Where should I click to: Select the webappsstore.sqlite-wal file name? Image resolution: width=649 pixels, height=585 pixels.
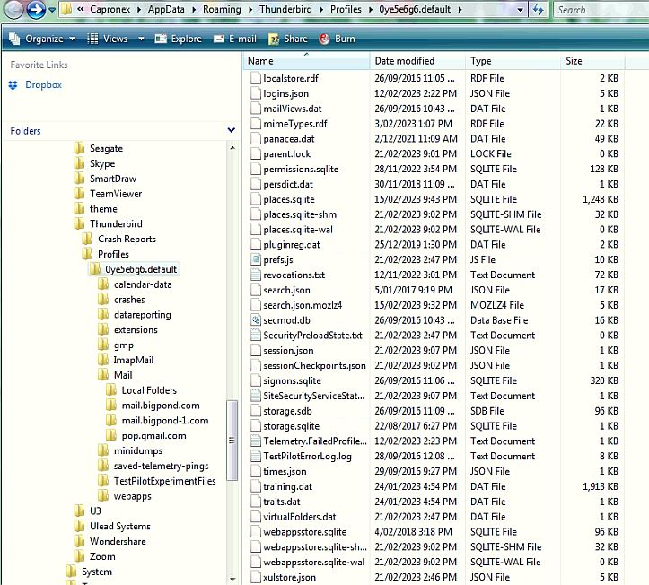point(314,563)
